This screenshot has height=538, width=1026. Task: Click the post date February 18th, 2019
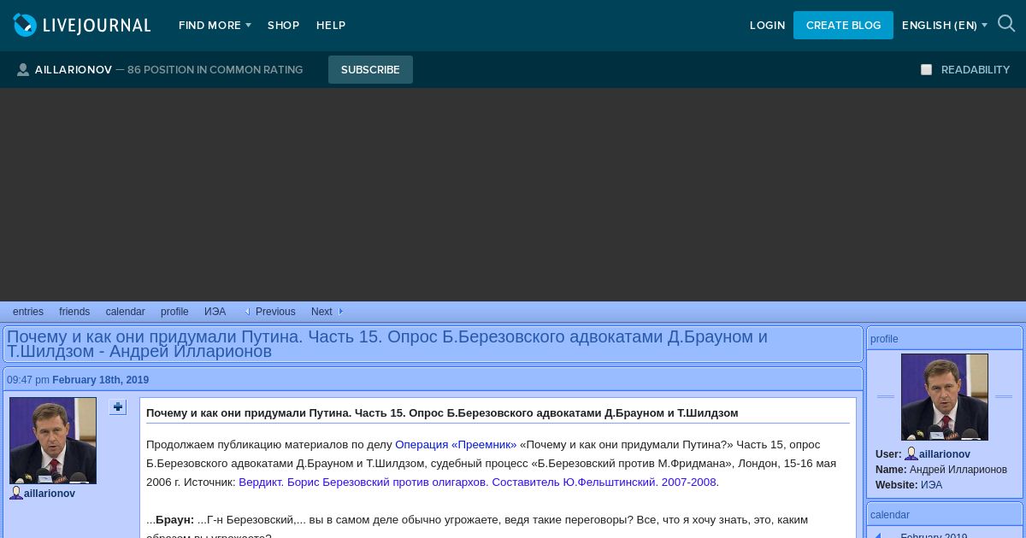point(100,380)
